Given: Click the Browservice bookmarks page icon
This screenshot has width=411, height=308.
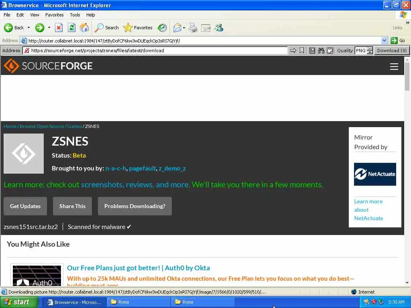Looking at the screenshot, I should 312,51.
